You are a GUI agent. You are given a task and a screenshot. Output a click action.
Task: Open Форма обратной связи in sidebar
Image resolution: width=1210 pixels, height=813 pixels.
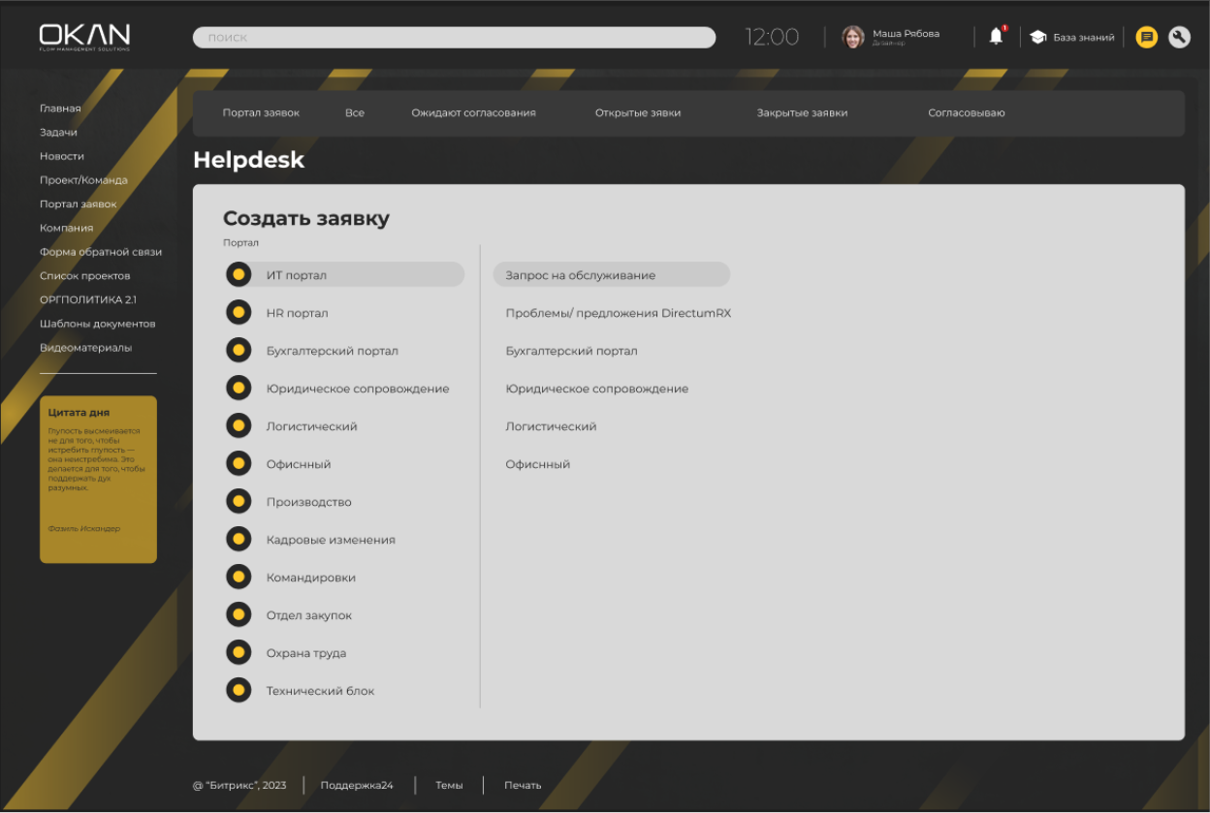point(101,252)
